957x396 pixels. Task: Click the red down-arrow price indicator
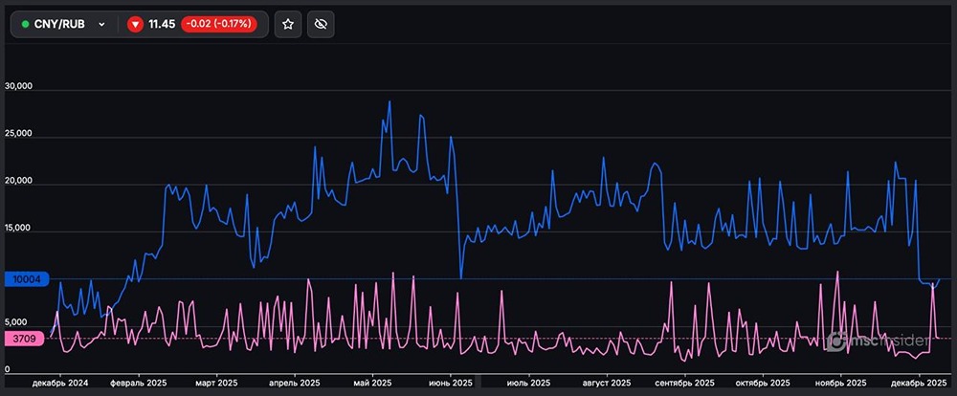(135, 25)
